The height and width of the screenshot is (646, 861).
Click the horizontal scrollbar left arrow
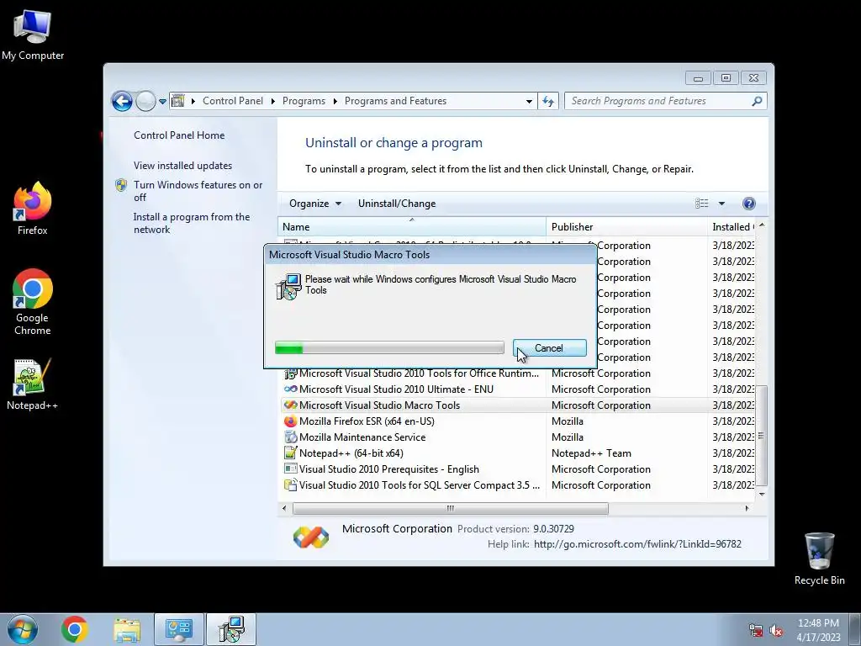(284, 509)
